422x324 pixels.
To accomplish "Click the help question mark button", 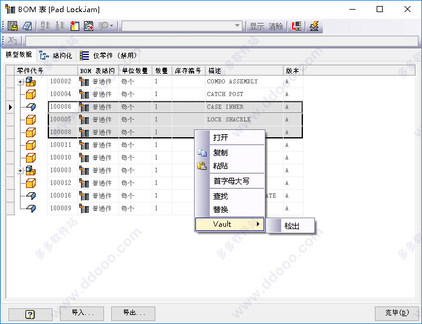I will (30, 314).
